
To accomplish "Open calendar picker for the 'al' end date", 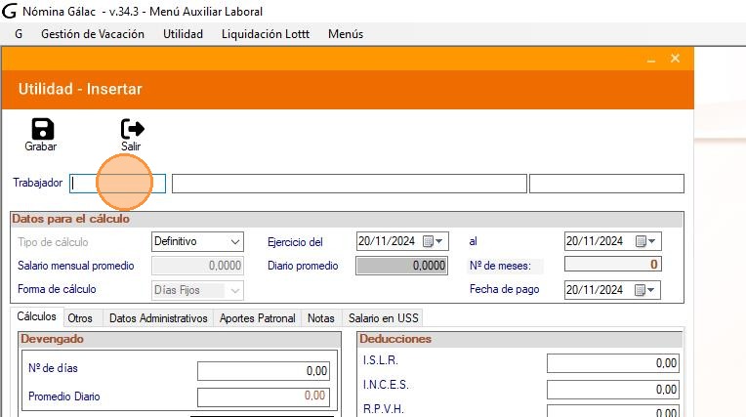I will tap(646, 241).
